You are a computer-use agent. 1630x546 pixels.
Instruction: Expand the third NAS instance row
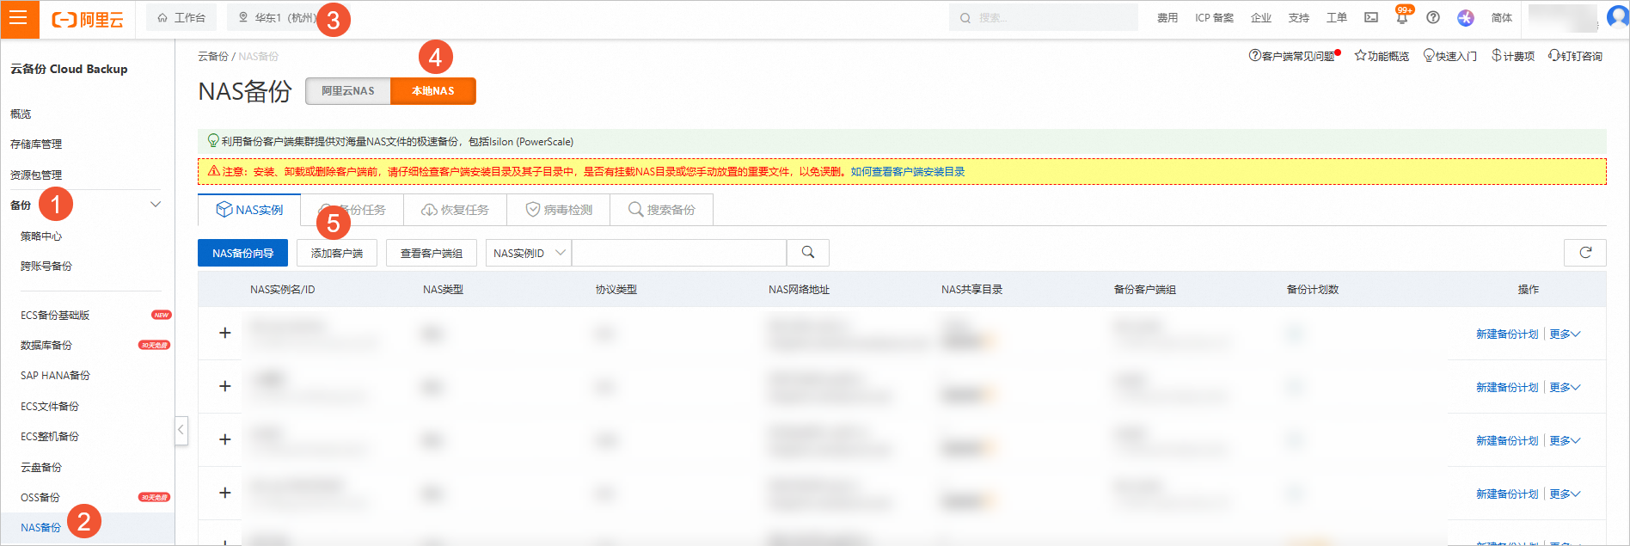(225, 439)
